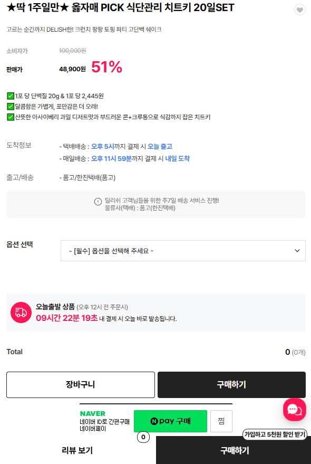
Task: Open the 리뷰 보기 bottom tab
Action: [x=77, y=450]
